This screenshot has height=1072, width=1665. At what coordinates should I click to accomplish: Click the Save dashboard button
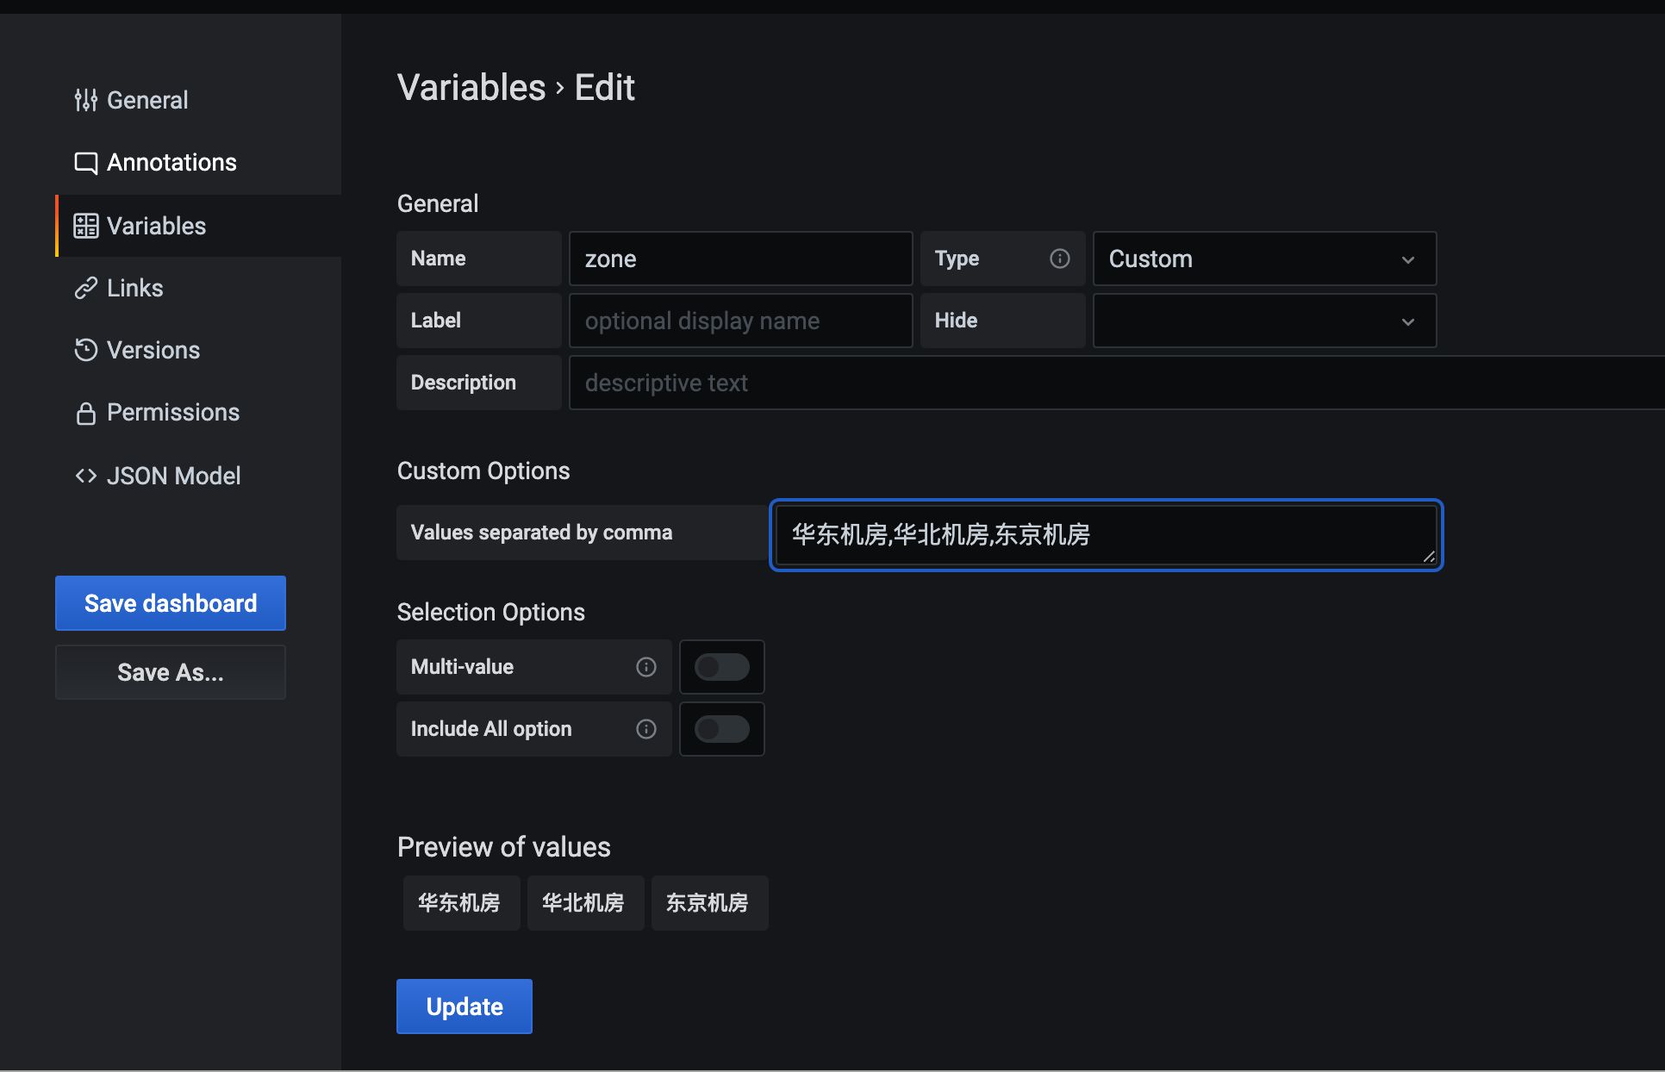(x=171, y=603)
